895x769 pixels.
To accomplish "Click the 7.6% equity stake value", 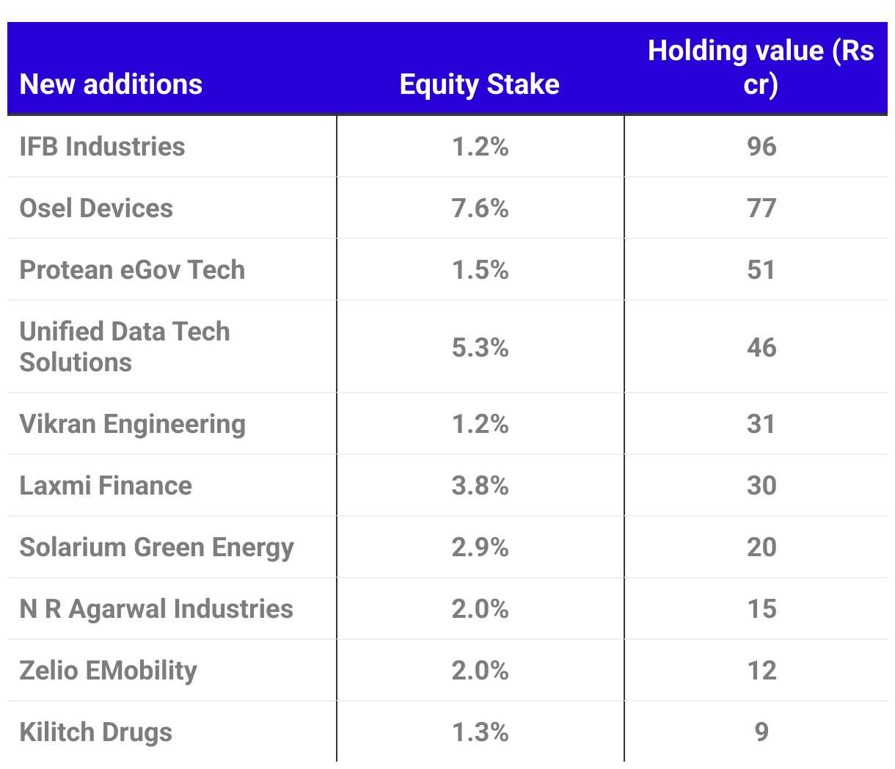I will 481,208.
